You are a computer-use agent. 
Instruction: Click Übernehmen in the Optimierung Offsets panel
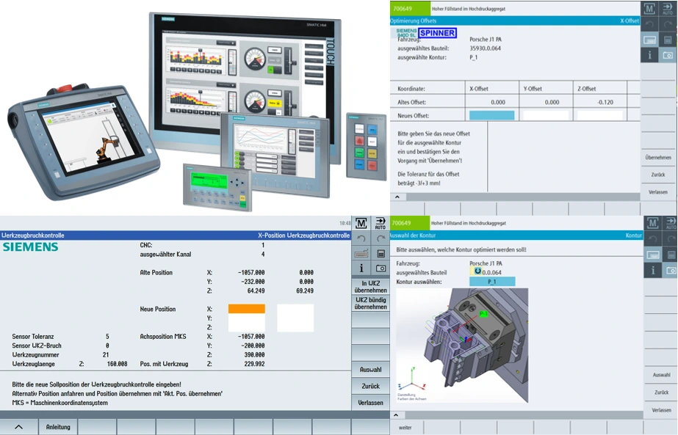click(x=658, y=158)
